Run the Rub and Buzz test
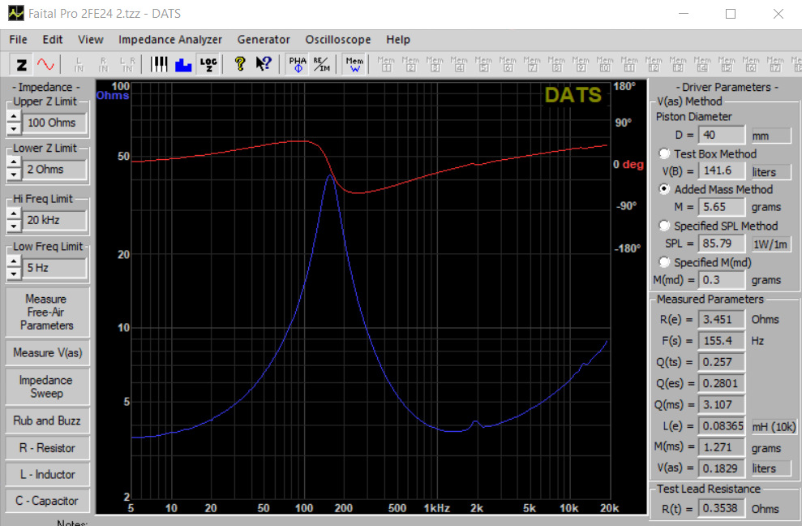Viewport: 802px width, 526px height. point(47,420)
